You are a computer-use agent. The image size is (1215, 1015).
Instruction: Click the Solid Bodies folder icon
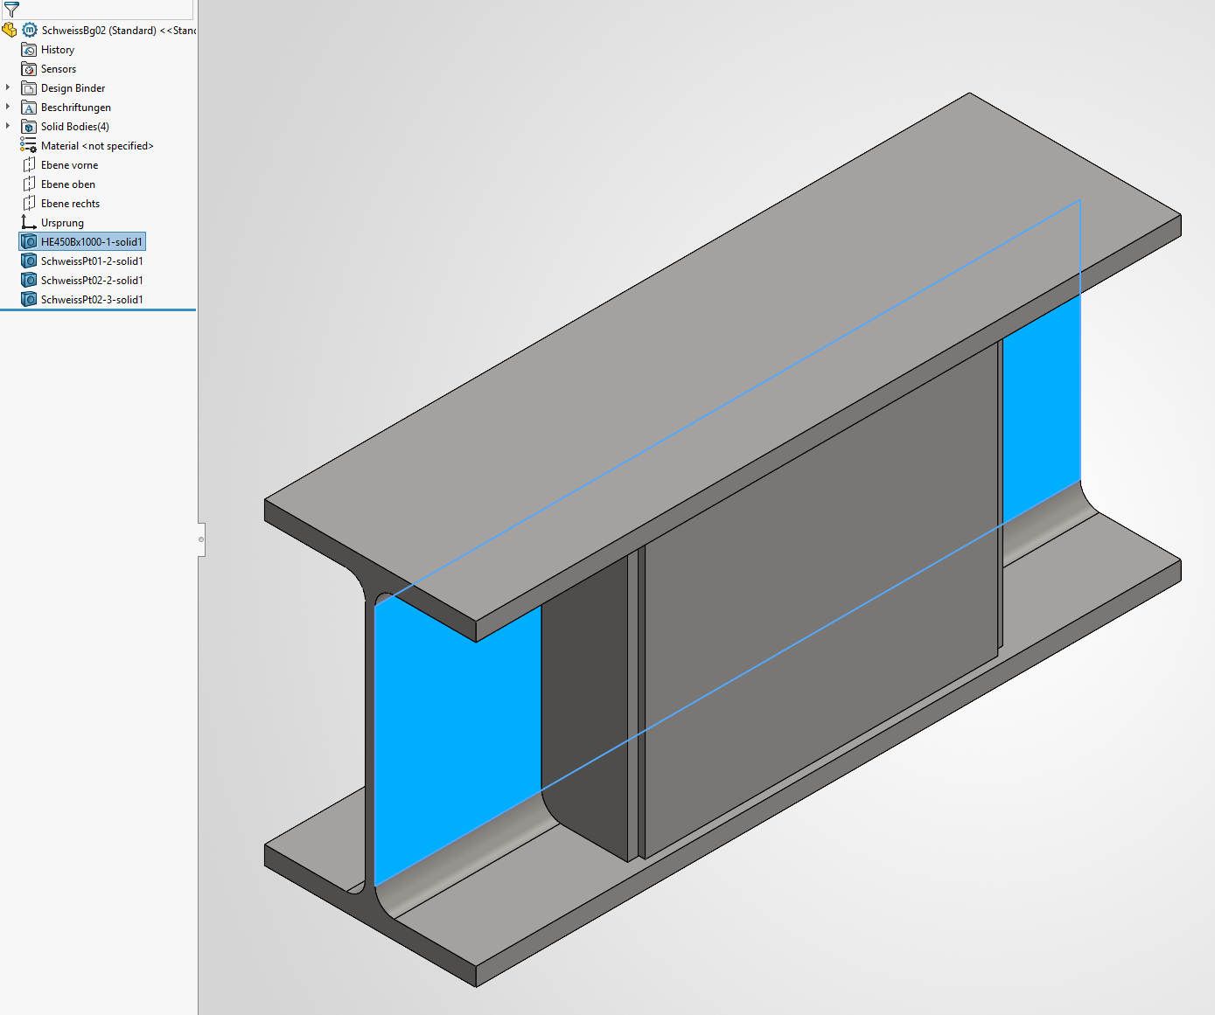click(29, 127)
